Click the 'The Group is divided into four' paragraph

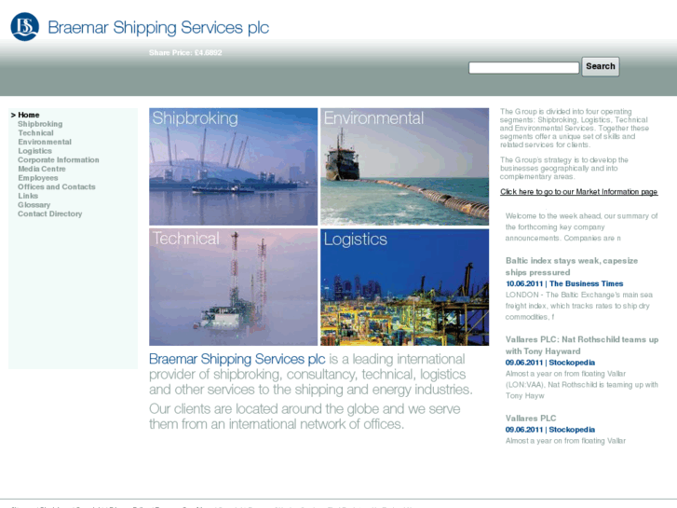tap(575, 128)
